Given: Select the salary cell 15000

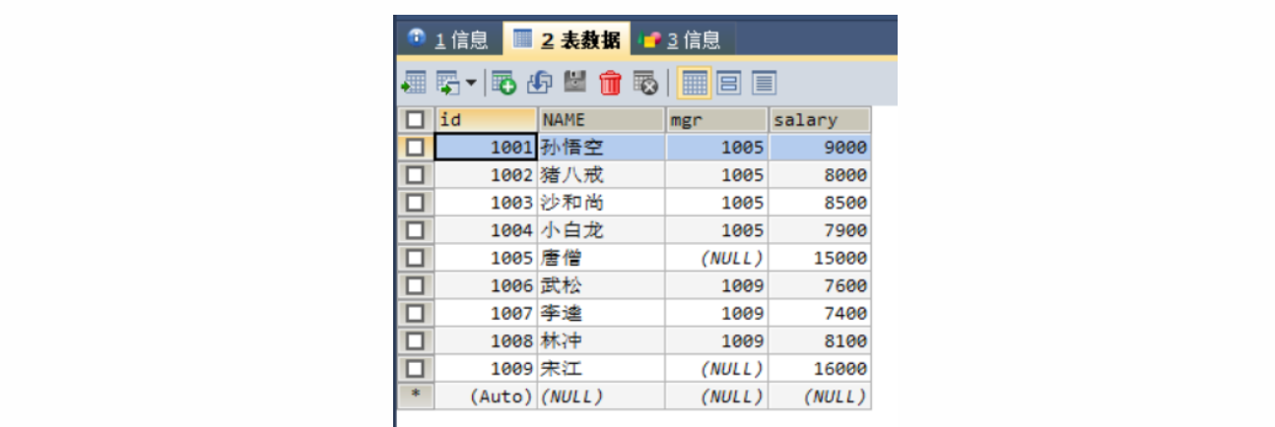Looking at the screenshot, I should (820, 258).
